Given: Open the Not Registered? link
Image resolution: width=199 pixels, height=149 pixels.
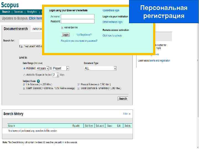Looking at the screenshot, I should click(84, 35).
